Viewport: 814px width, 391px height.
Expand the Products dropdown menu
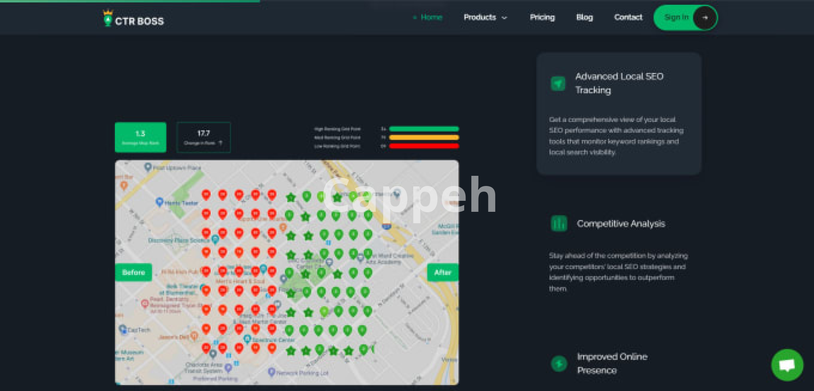pyautogui.click(x=479, y=17)
